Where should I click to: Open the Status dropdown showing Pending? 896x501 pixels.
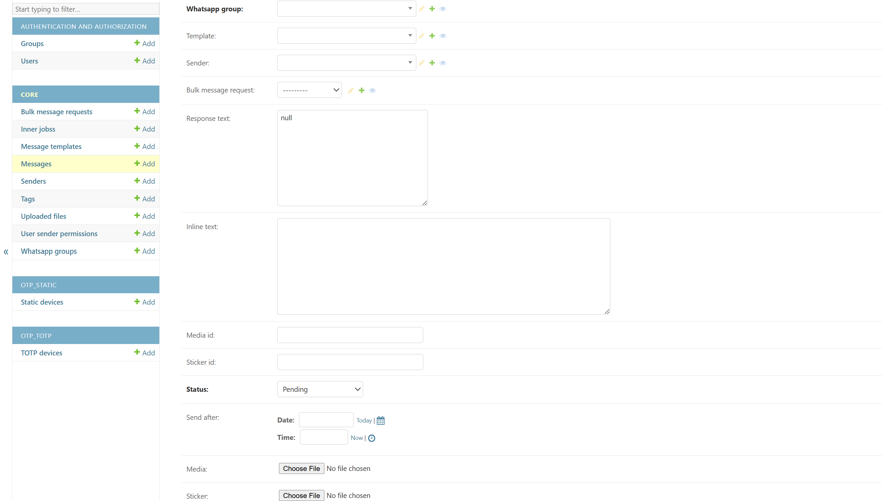(320, 389)
